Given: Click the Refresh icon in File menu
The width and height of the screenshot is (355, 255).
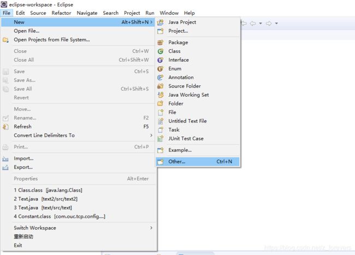Looking at the screenshot, I should click(x=5, y=127).
